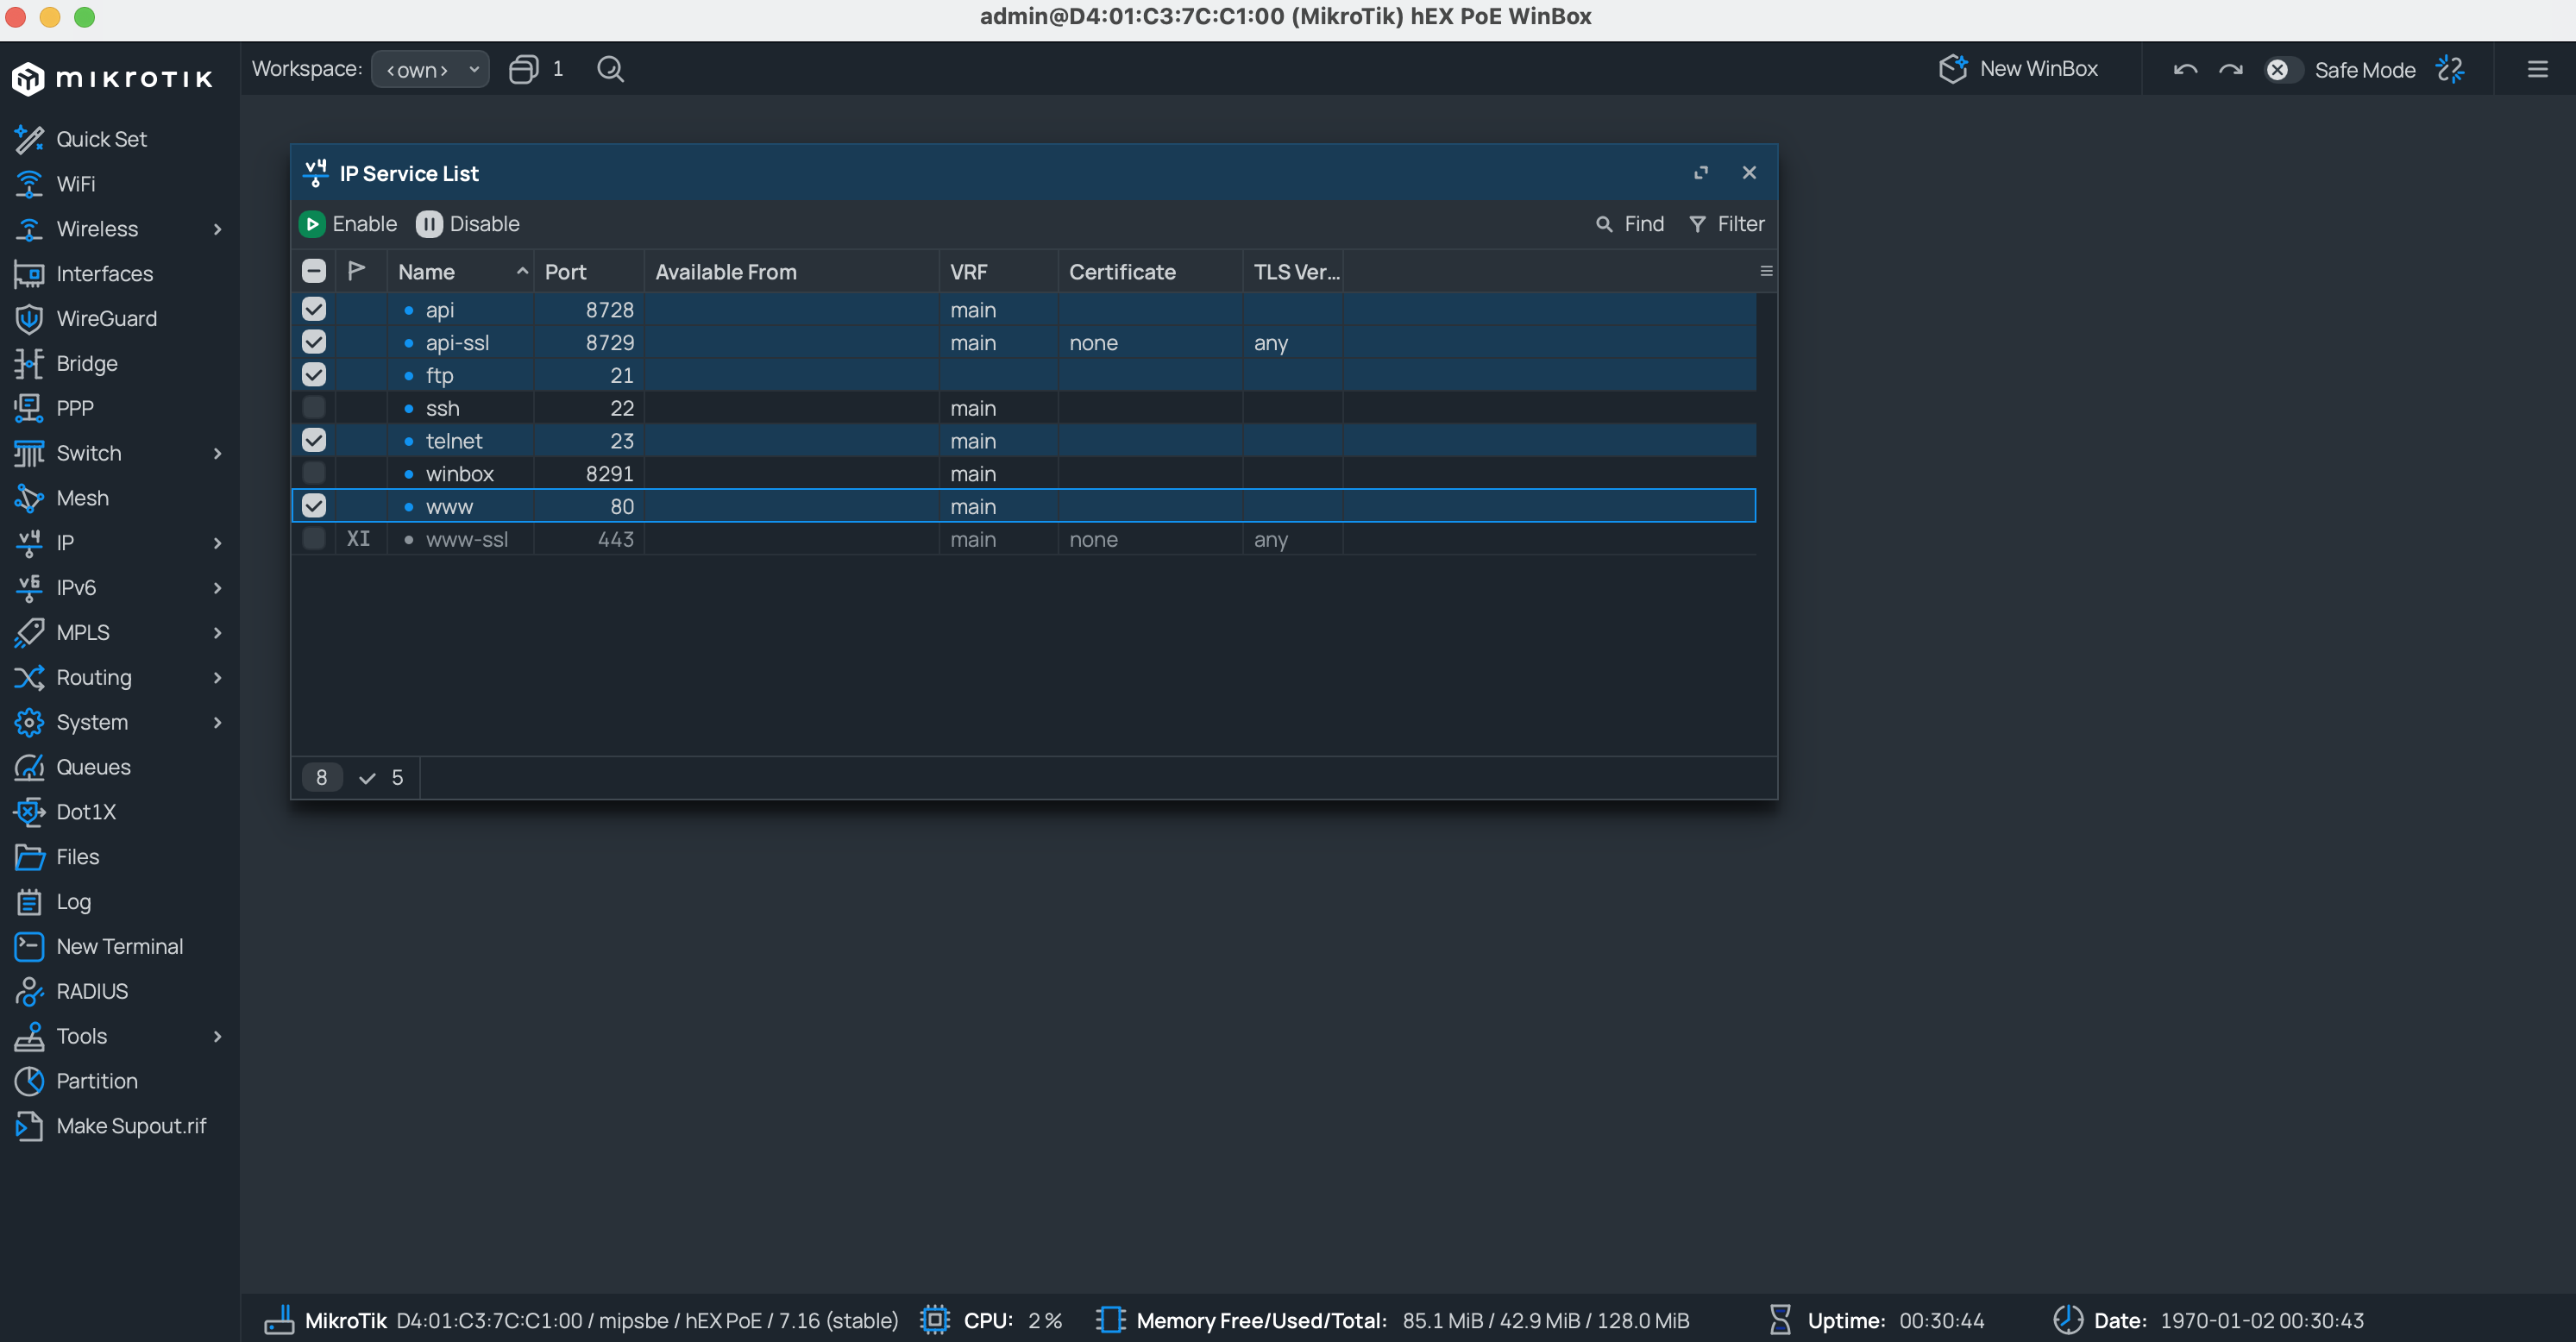The image size is (2576, 1342).
Task: Open the Wireless menu item
Action: pos(120,229)
